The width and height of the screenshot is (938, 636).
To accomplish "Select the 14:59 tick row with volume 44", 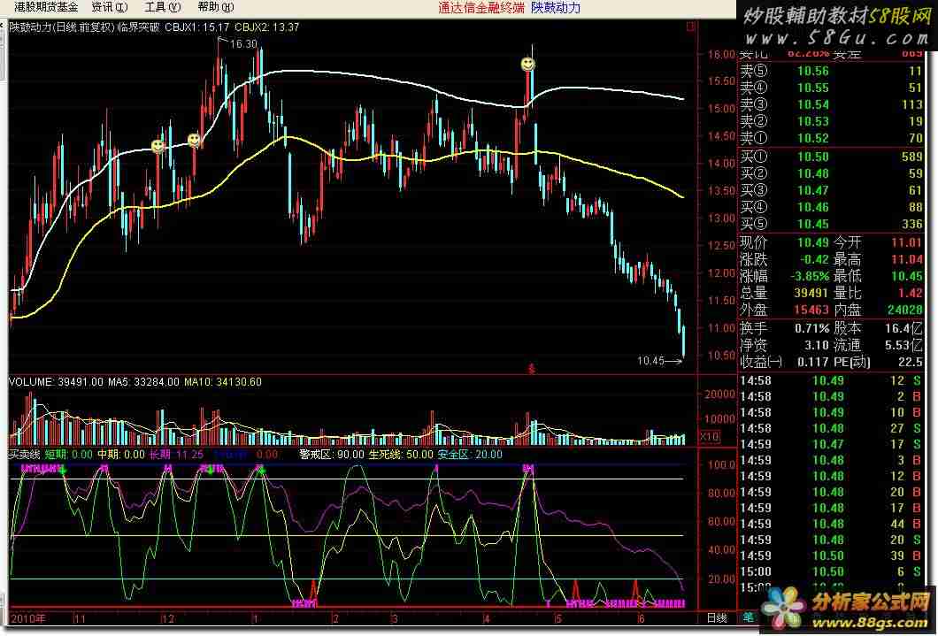I will (x=832, y=524).
